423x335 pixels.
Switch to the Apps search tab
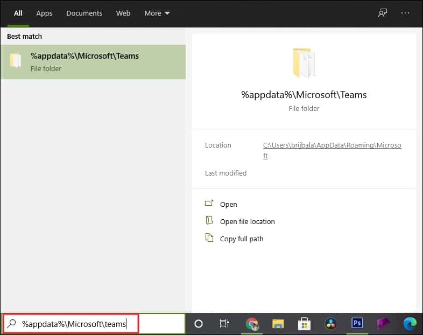(x=44, y=13)
